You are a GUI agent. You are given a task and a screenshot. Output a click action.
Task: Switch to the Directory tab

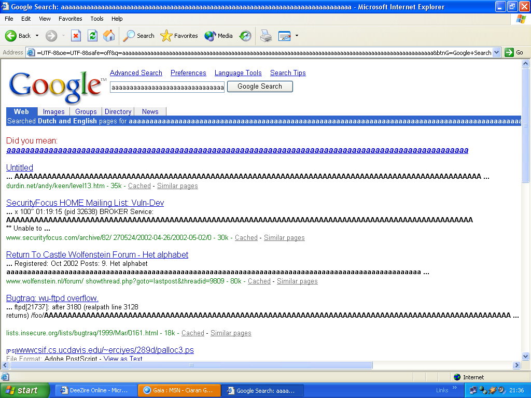118,112
